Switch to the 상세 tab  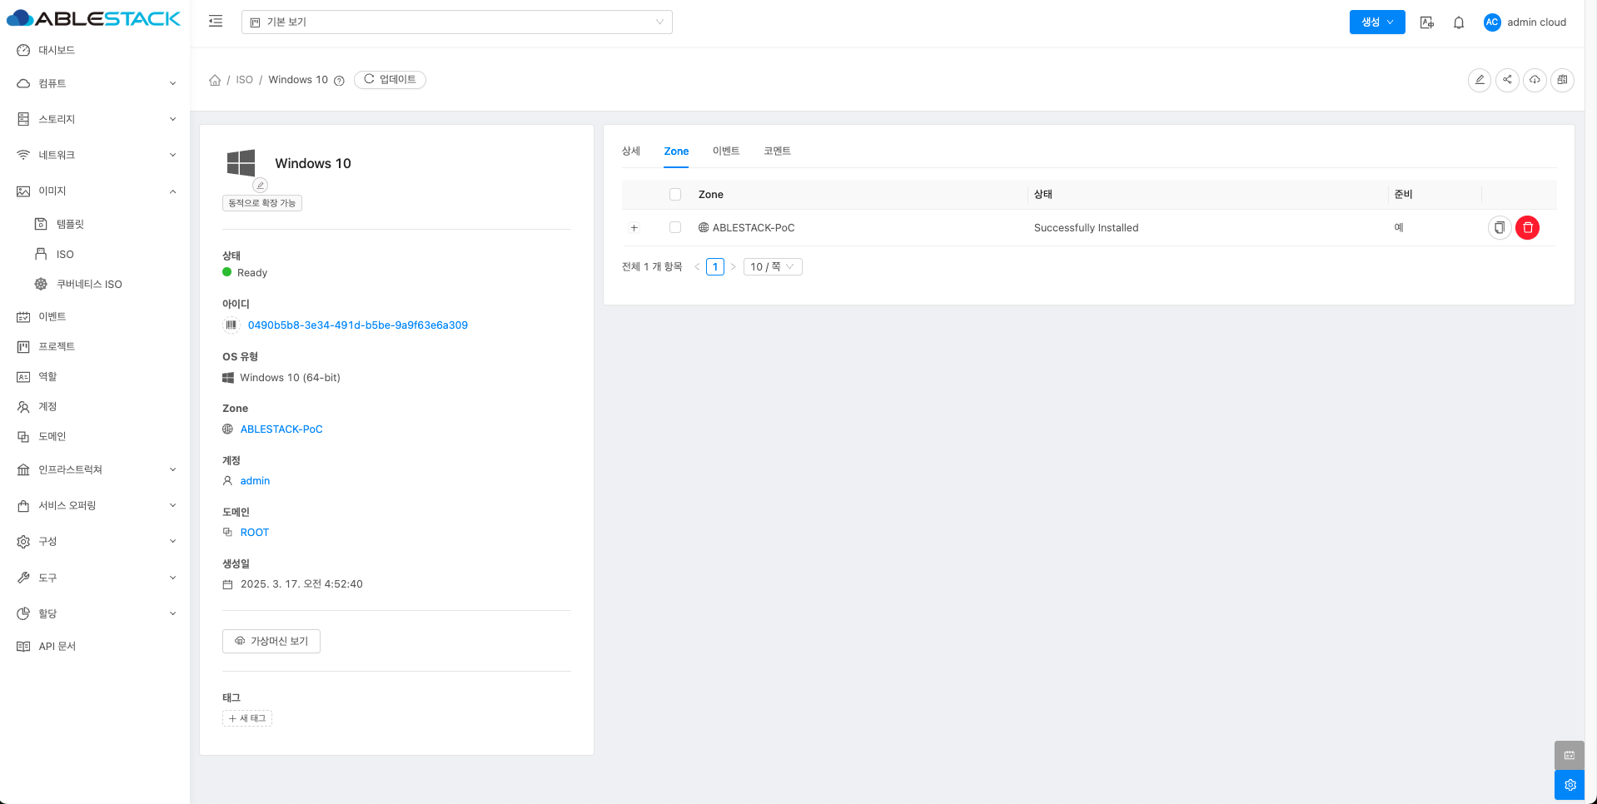pos(630,151)
